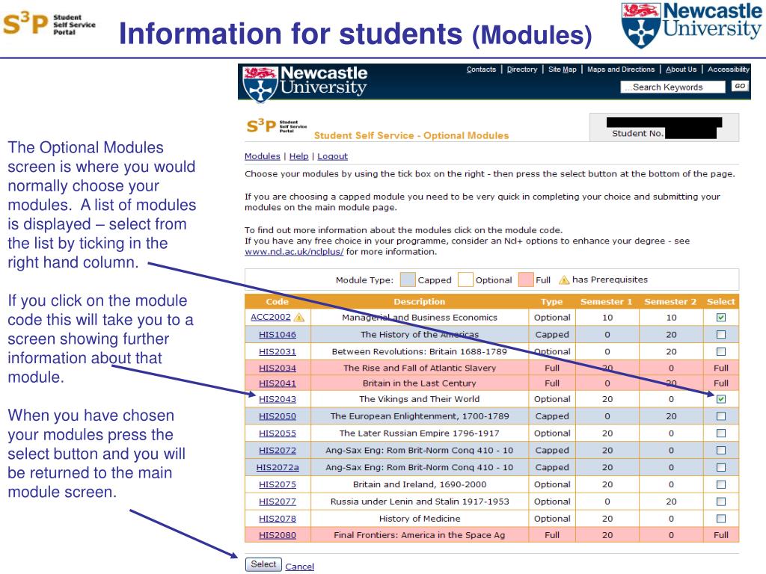The image size is (766, 574).
Task: Tick the checkbox for HIS2075 module
Action: [720, 484]
